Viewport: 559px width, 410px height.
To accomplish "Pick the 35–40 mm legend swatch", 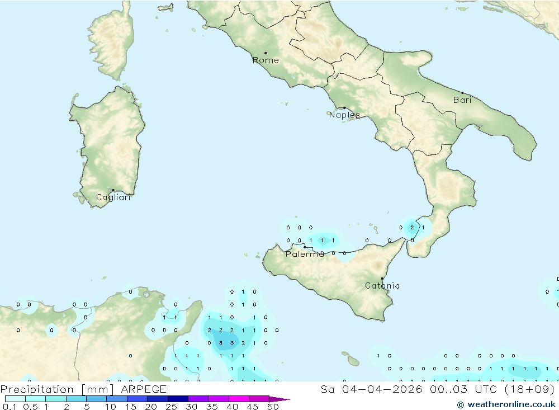I will click(218, 399).
